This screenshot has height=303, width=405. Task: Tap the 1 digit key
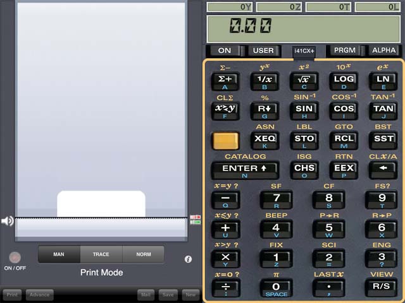point(277,259)
